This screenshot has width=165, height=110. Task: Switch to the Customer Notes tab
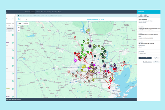[145, 58]
